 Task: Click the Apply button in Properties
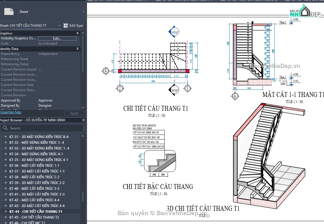[x=74, y=113]
